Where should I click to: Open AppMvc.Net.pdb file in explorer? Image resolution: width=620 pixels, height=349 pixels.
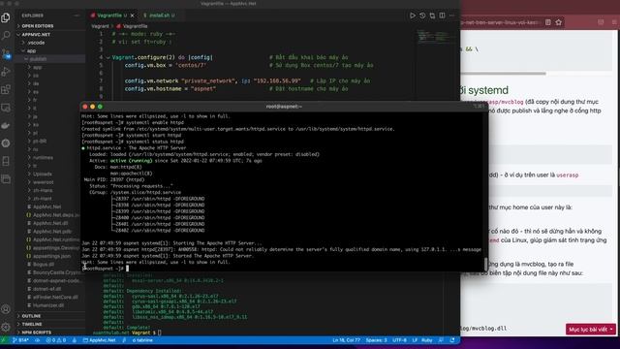(50, 232)
